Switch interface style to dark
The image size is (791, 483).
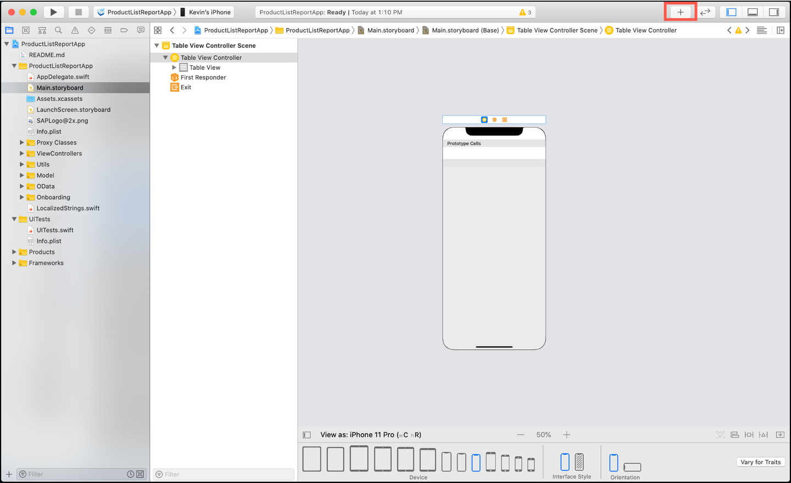point(579,462)
